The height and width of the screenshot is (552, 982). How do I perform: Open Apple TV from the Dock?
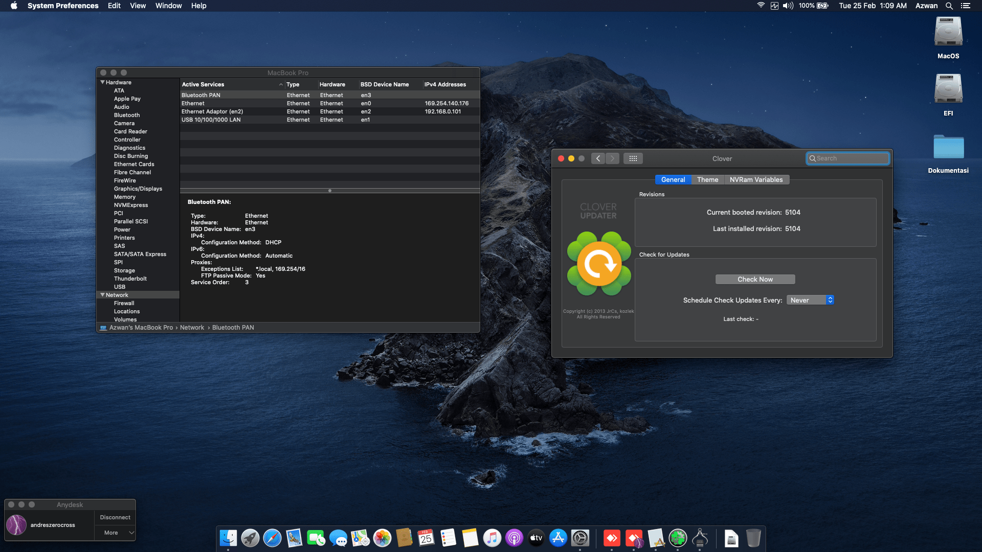[x=536, y=538]
